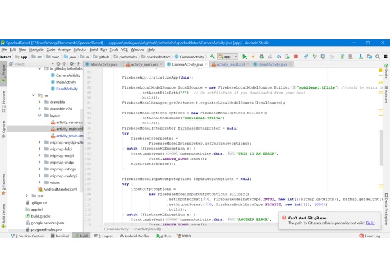Toggle the Build Variants tool window
390x277 pixels.
(x=3, y=215)
